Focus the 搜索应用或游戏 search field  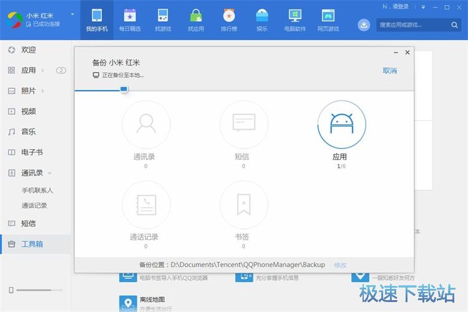click(x=419, y=25)
